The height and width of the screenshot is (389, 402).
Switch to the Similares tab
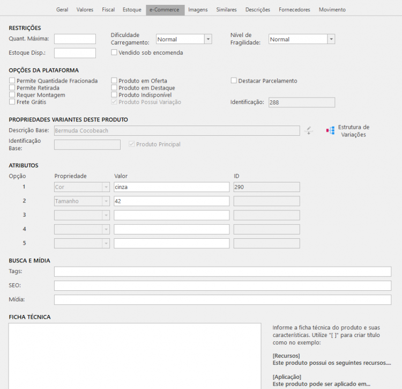(x=226, y=10)
